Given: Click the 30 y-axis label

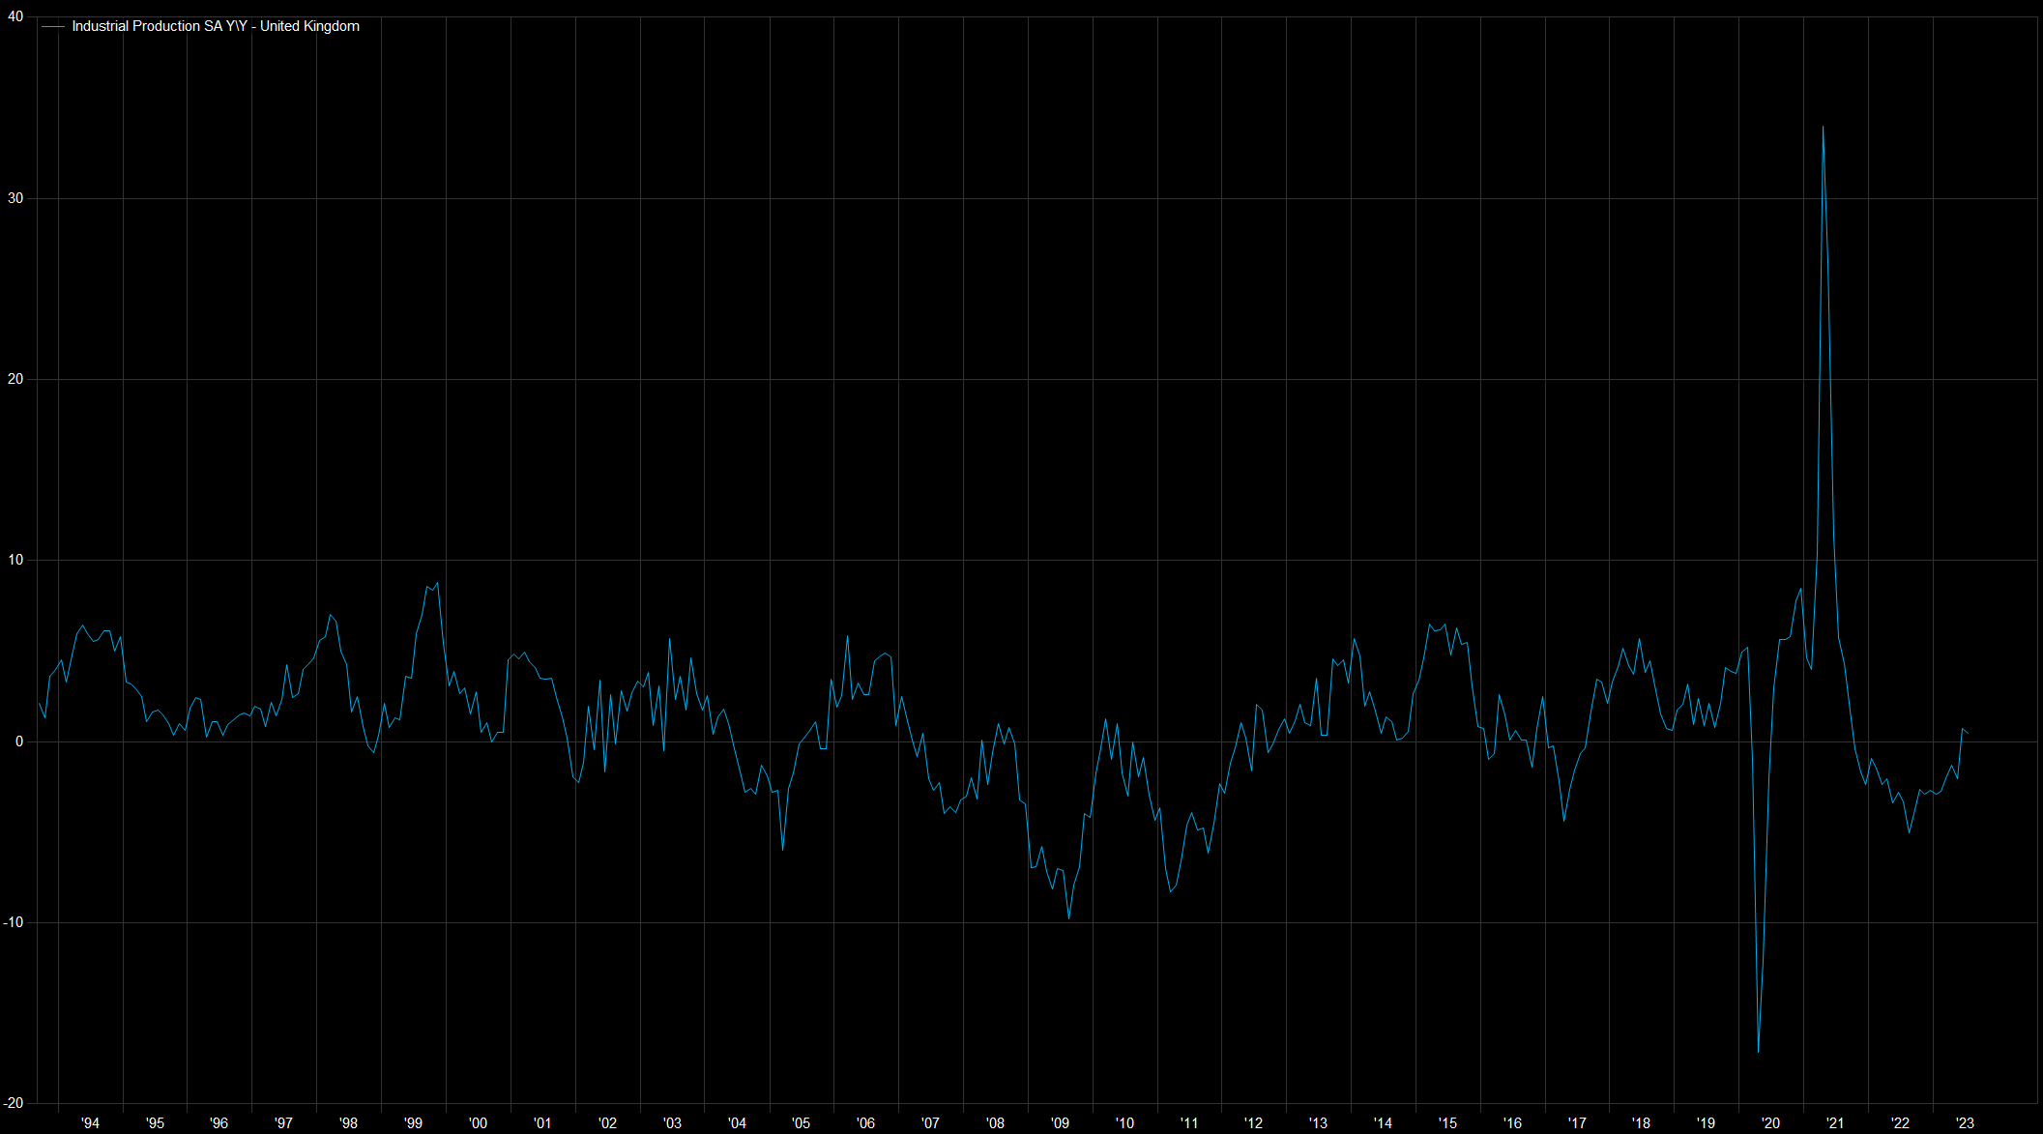Looking at the screenshot, I should 15,198.
